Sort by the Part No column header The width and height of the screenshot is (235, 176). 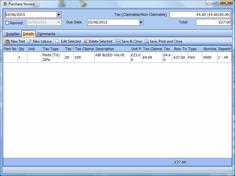point(10,49)
